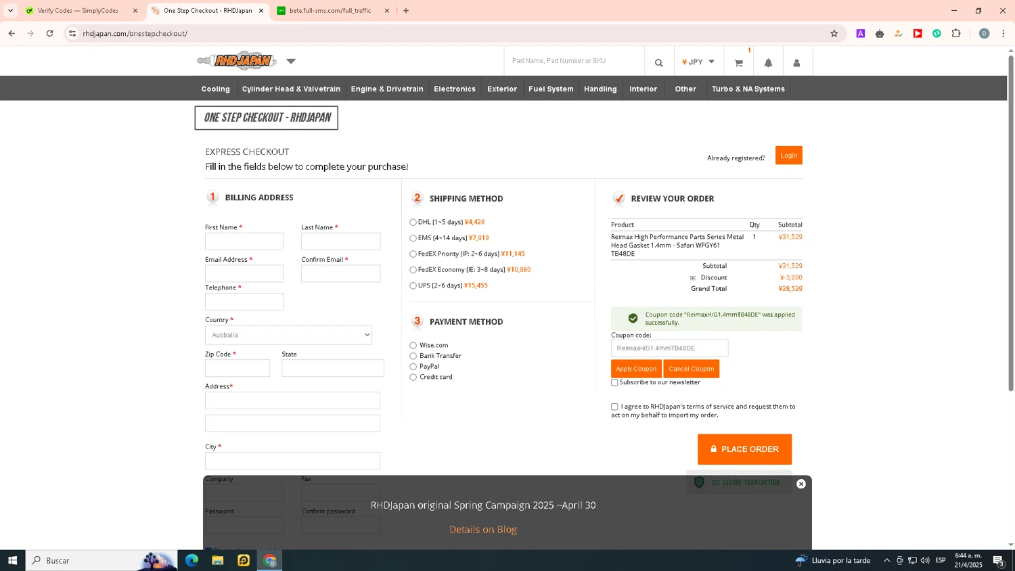The image size is (1015, 571).
Task: Choose Credit card payment method
Action: [x=413, y=377]
